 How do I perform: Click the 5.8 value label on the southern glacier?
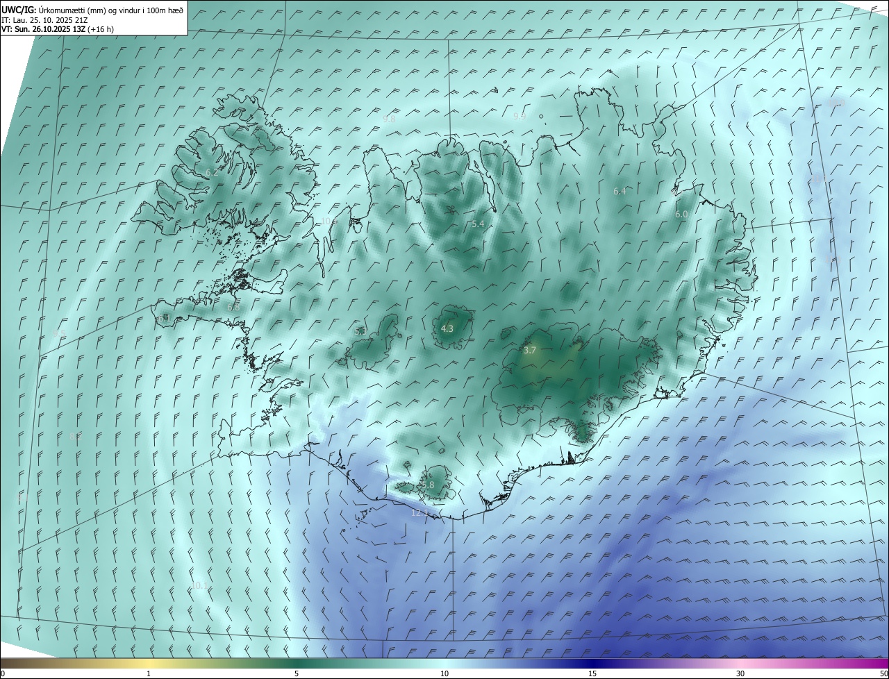click(x=428, y=485)
